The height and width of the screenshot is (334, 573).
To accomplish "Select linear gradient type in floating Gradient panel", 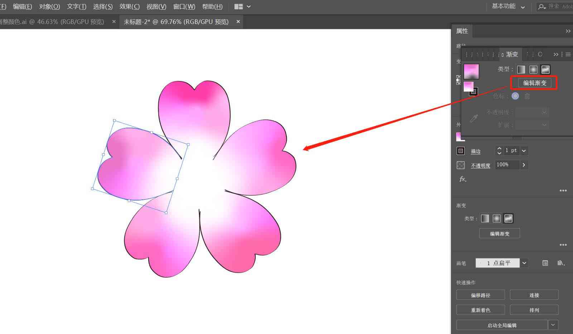I will click(521, 69).
